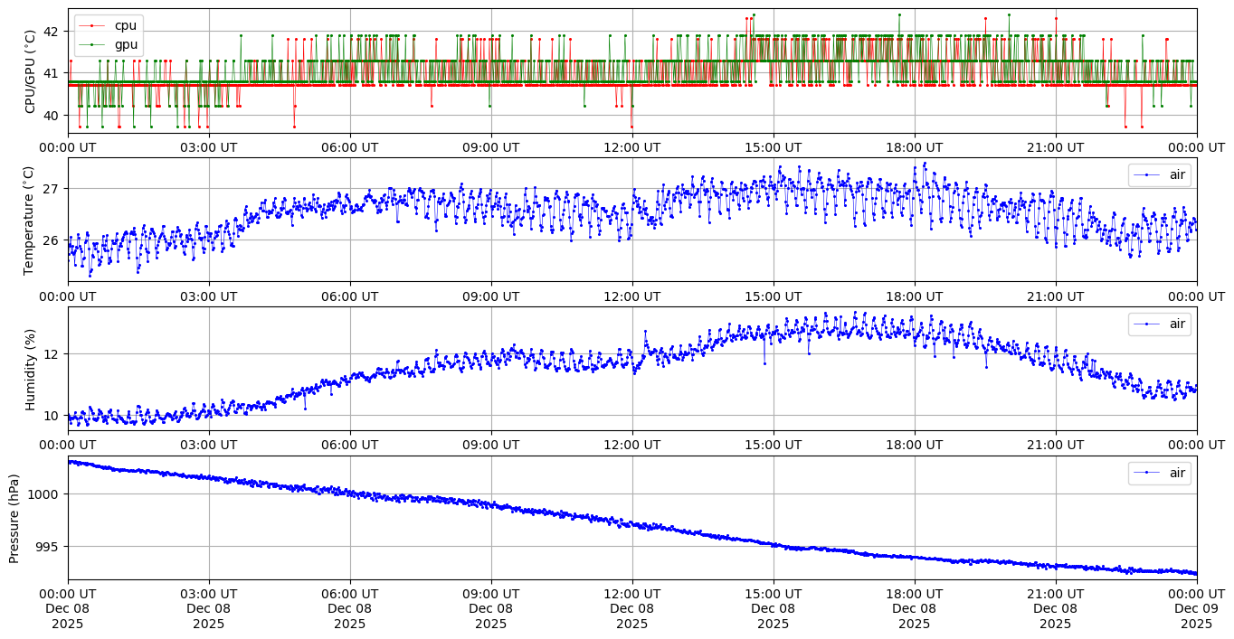Select the green gpu line sample in legend
The image size is (1234, 639).
tap(90, 44)
